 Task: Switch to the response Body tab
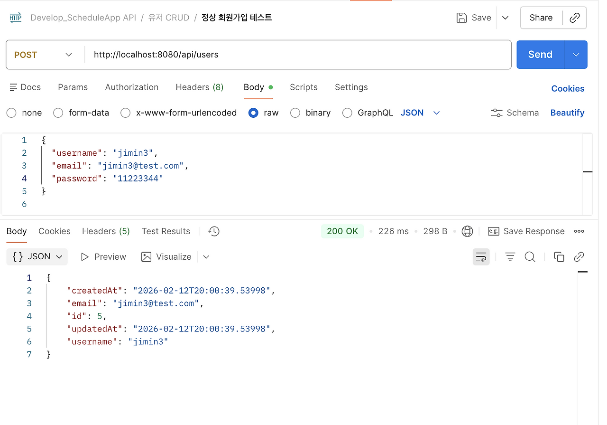[x=17, y=231]
